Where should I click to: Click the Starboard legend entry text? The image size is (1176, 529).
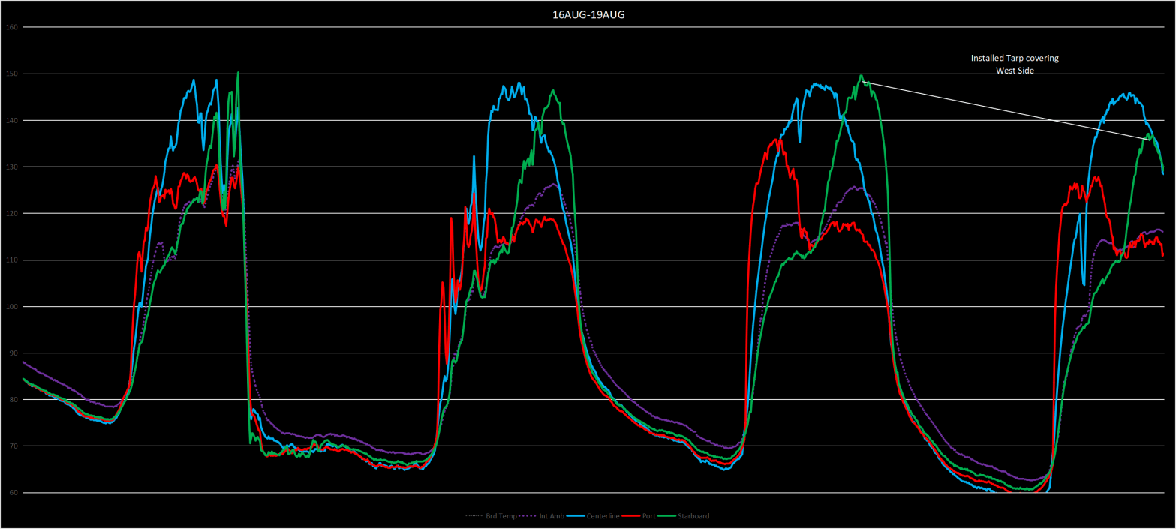pos(693,516)
